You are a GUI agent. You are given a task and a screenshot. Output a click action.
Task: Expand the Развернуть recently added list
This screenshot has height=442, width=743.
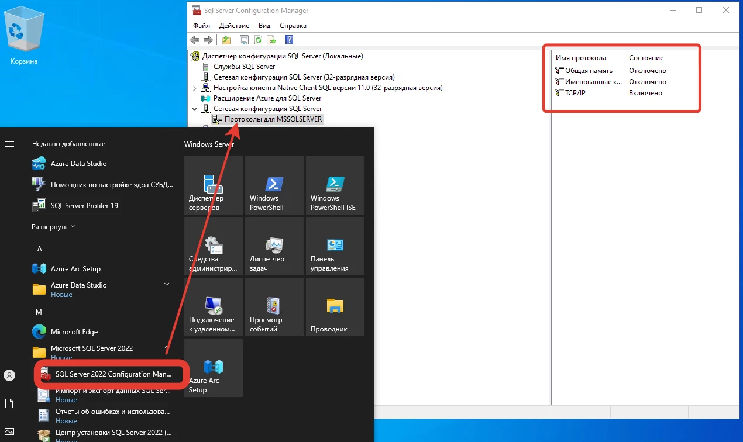tap(54, 227)
